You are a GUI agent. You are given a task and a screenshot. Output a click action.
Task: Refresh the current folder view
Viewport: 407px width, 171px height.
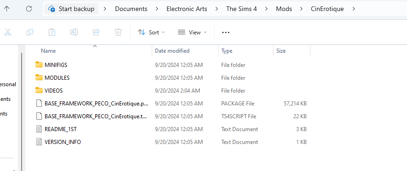(29, 9)
